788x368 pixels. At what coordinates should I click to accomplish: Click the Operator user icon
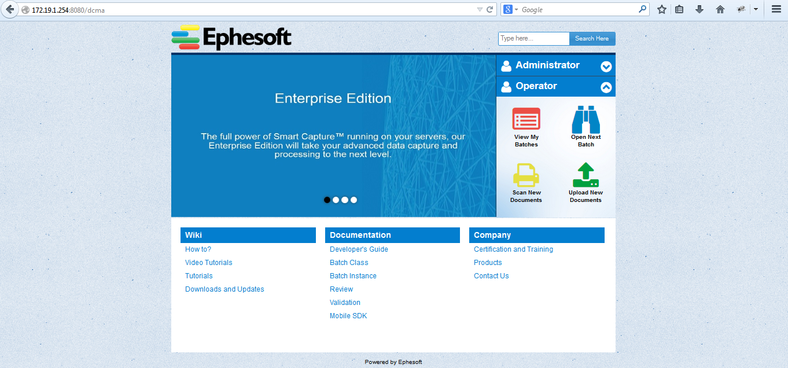pos(506,87)
